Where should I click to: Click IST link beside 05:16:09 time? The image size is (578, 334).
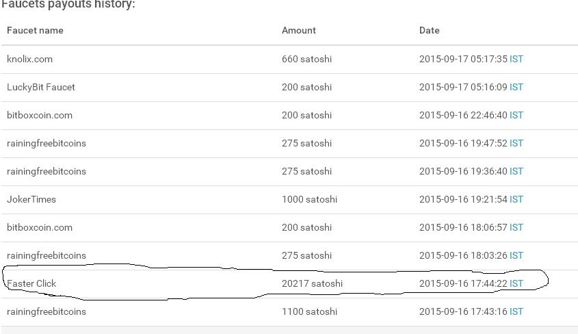click(x=516, y=87)
